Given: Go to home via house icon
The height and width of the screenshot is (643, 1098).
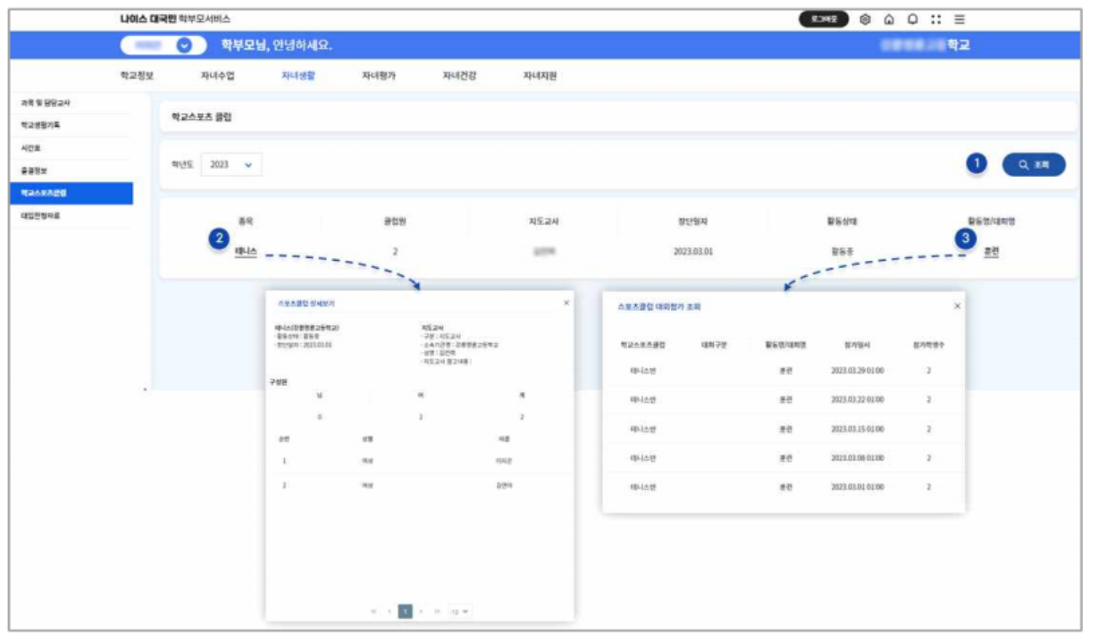Looking at the screenshot, I should click(x=888, y=19).
